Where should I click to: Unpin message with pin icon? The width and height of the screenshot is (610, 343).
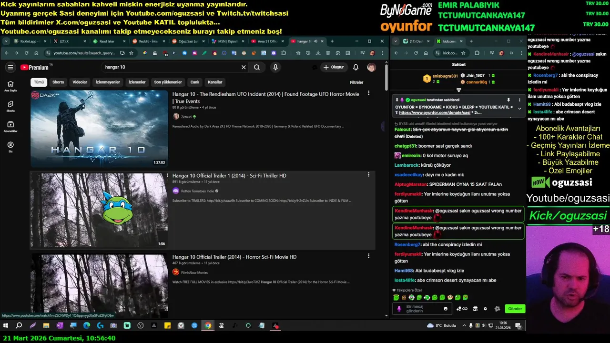pyautogui.click(x=508, y=100)
